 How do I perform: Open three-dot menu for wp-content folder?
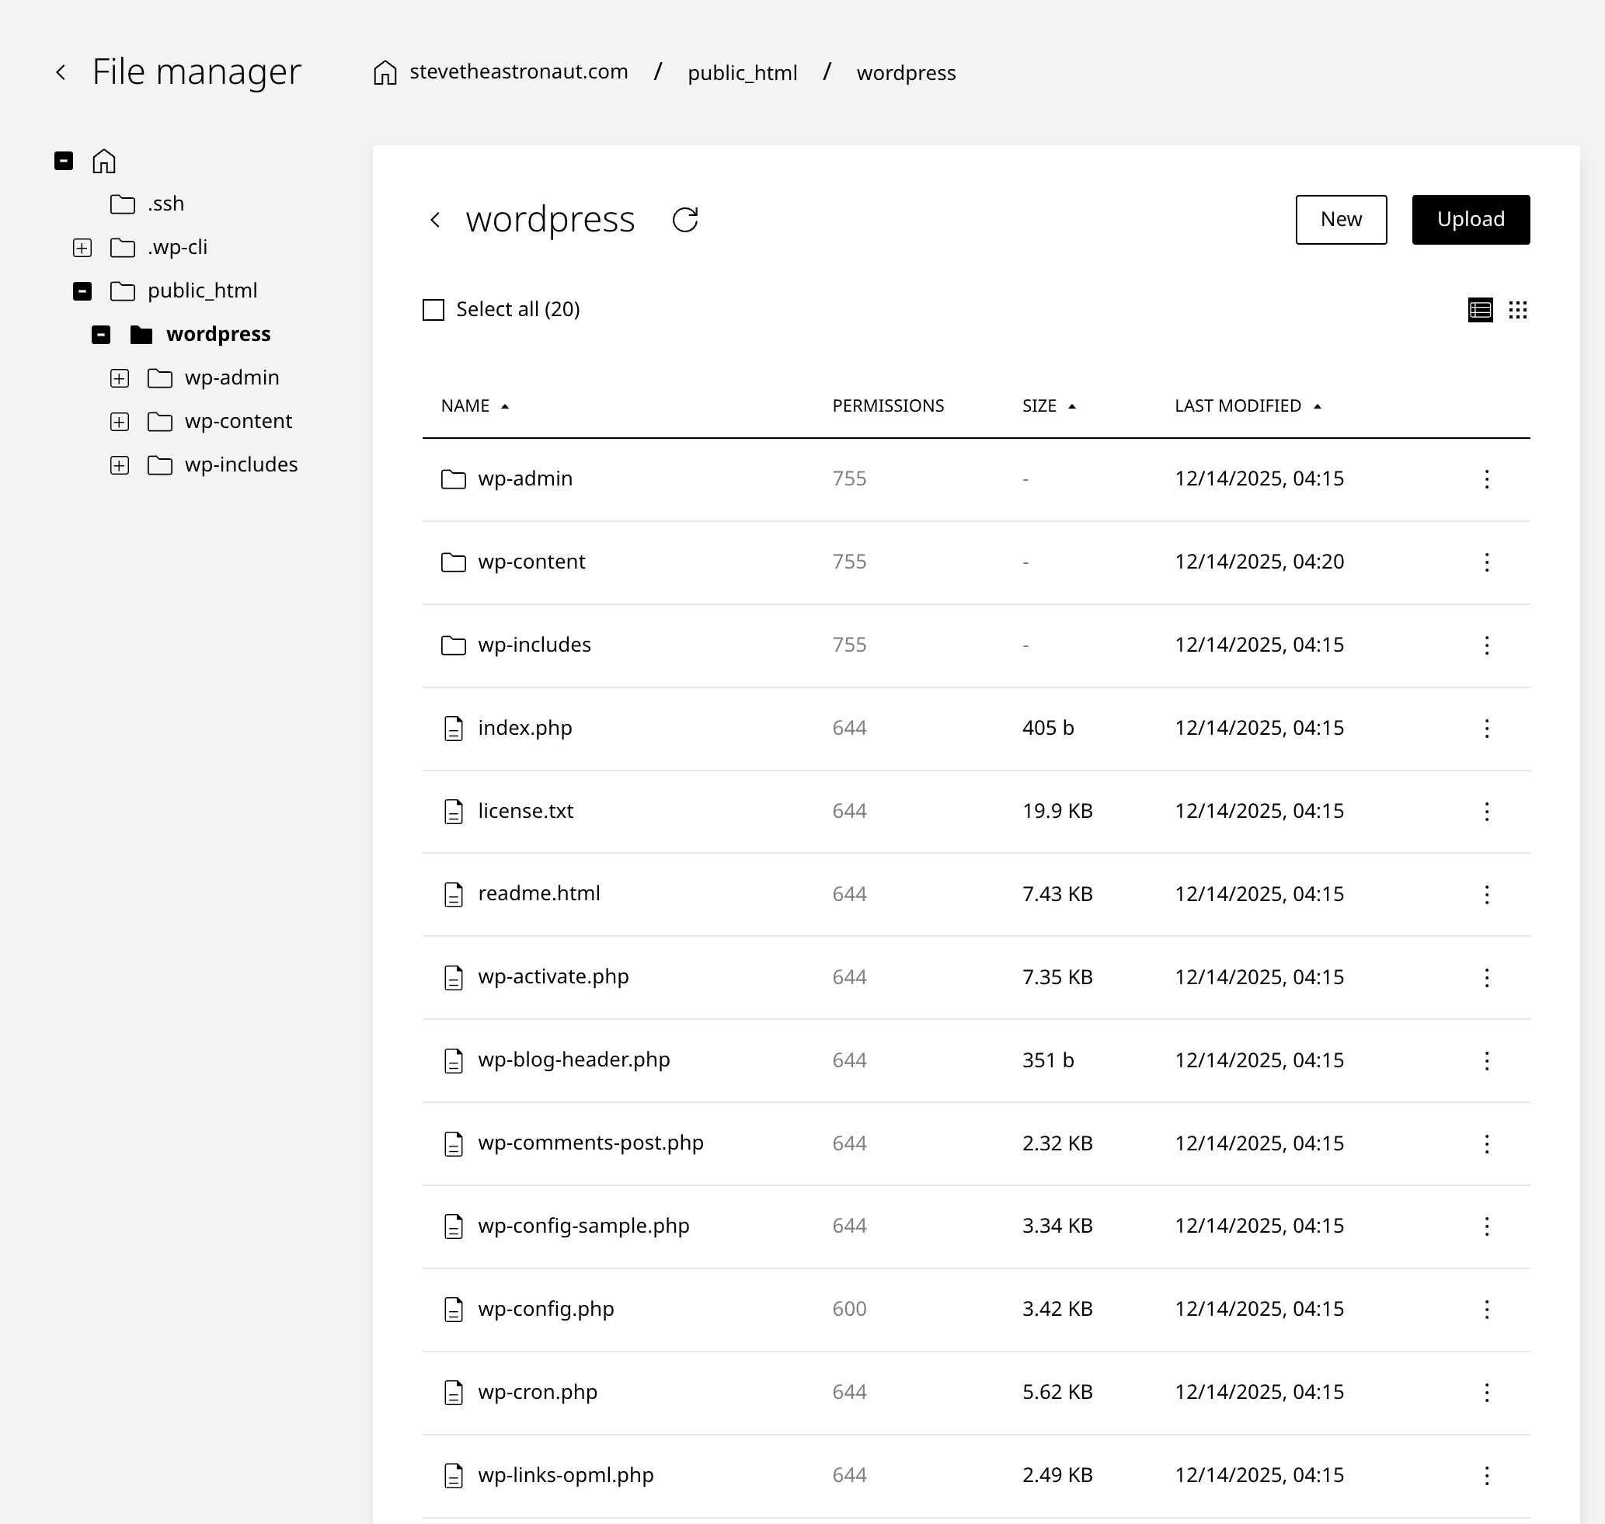1486,562
